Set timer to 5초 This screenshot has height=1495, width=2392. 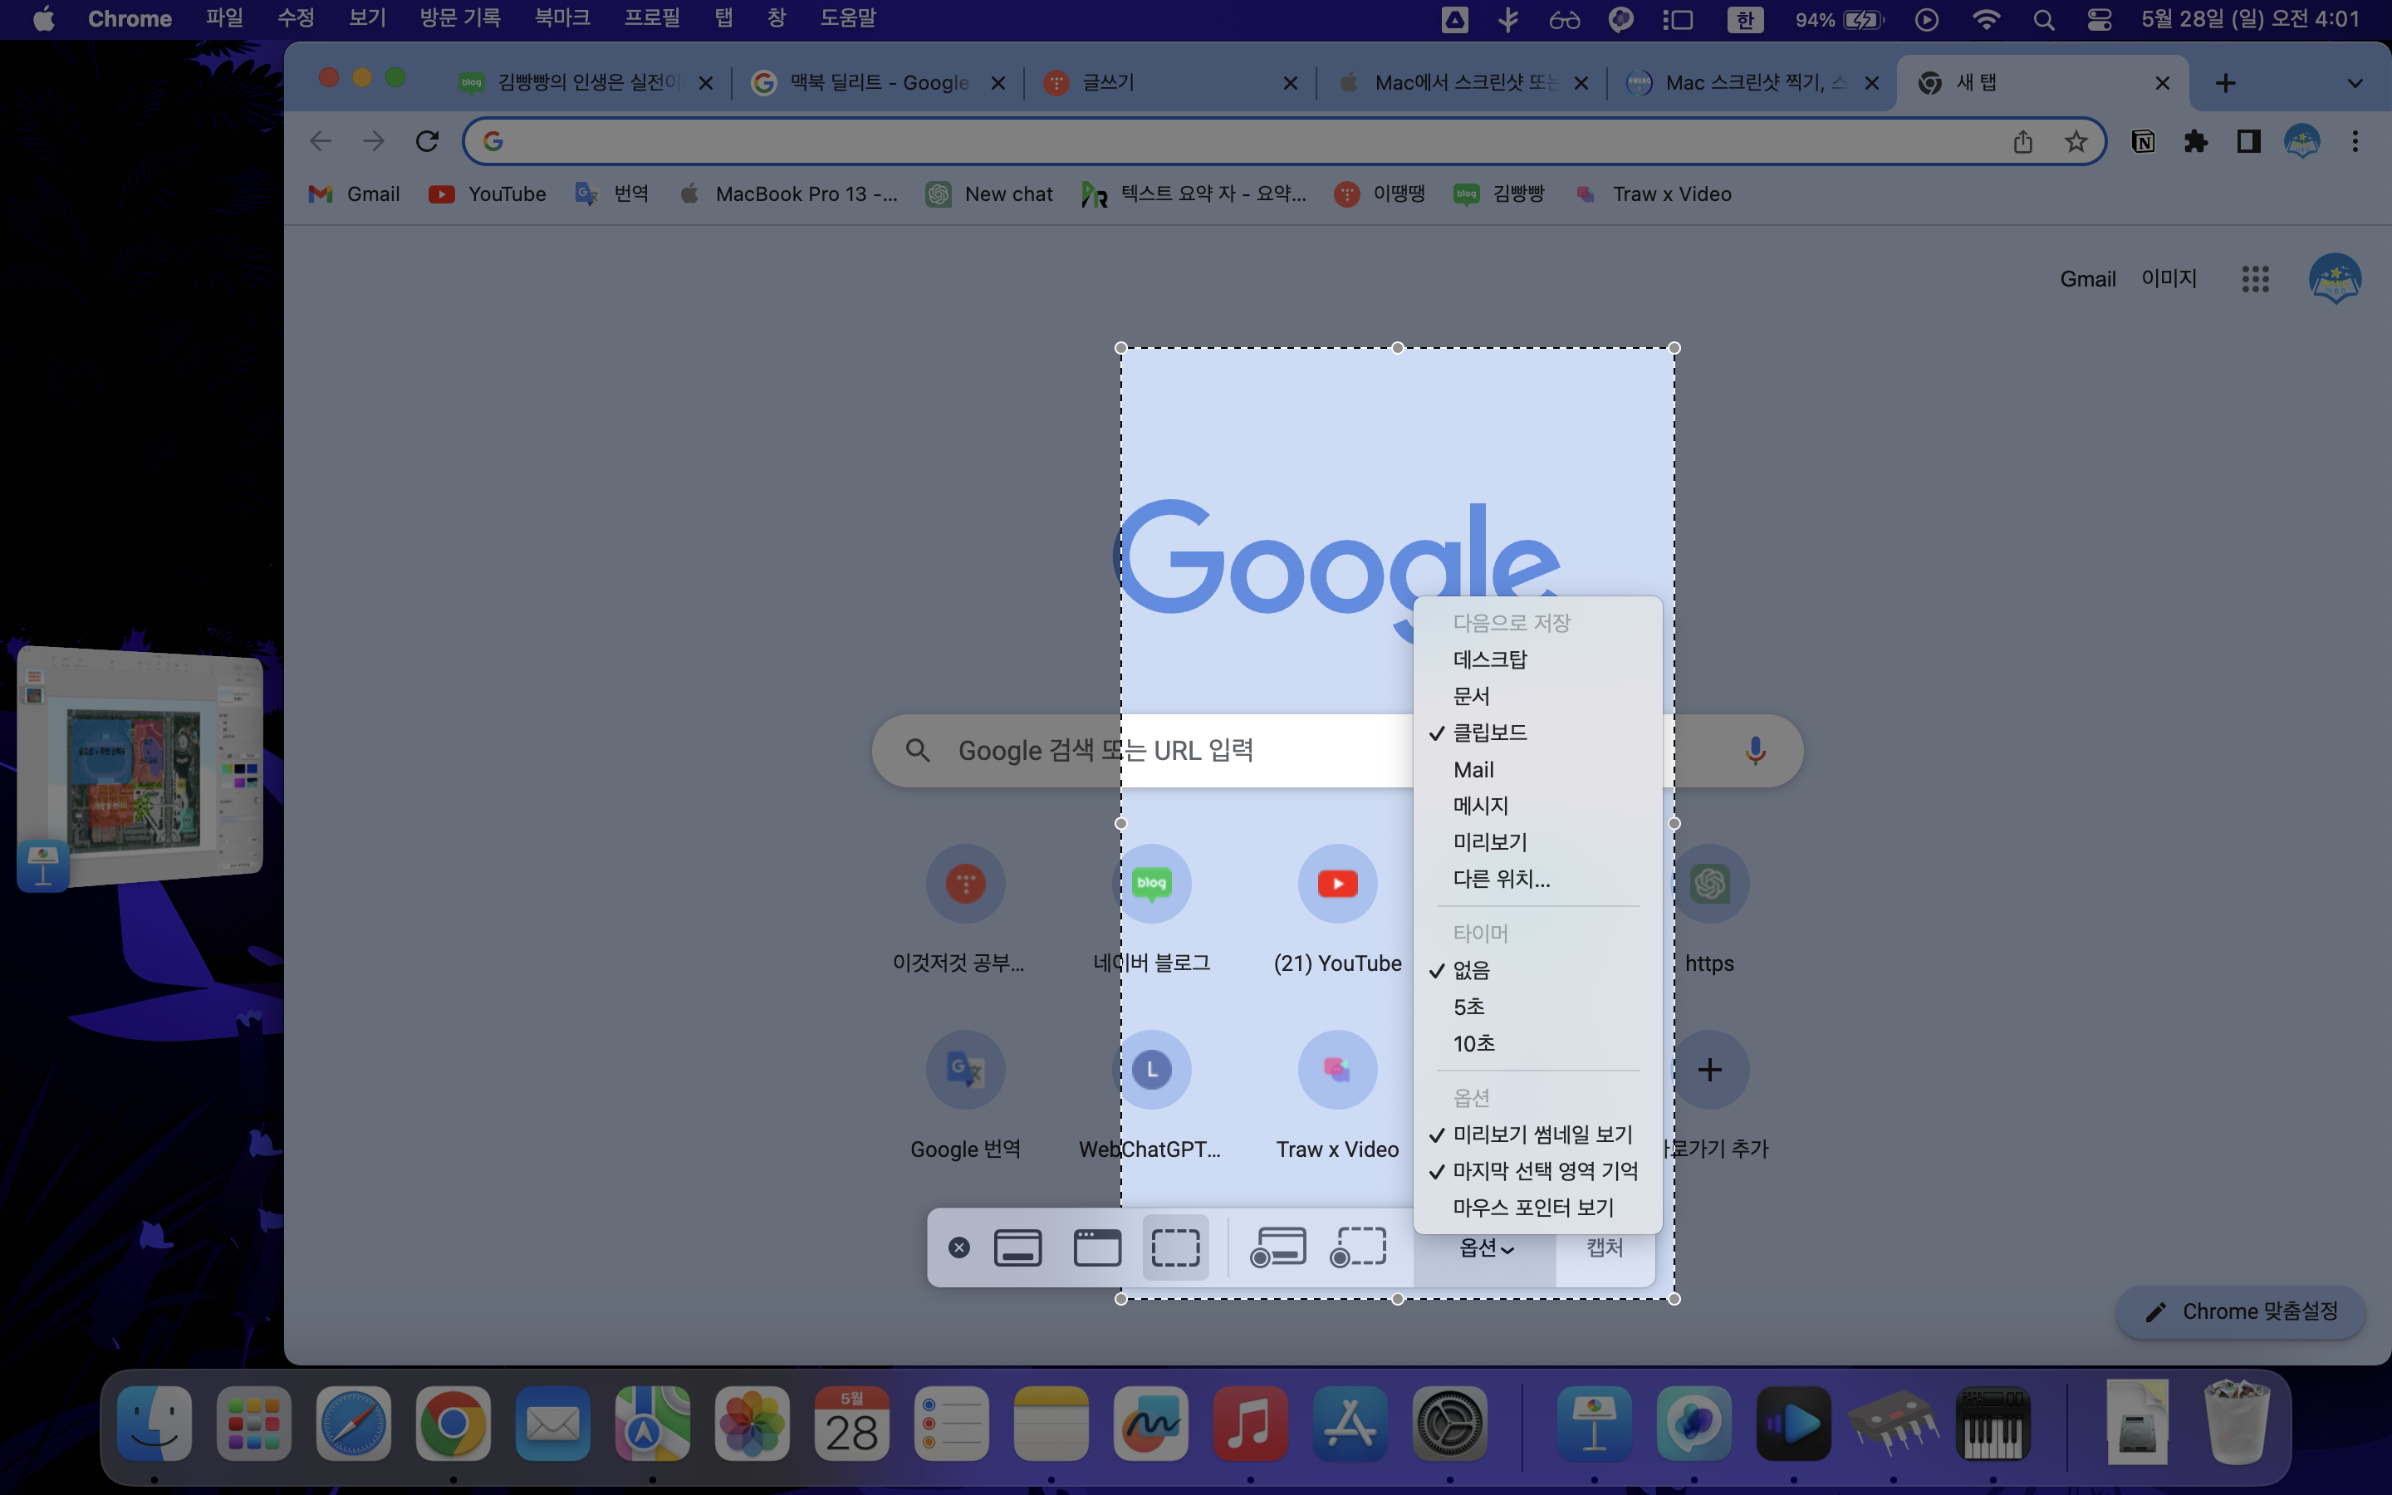tap(1468, 1007)
